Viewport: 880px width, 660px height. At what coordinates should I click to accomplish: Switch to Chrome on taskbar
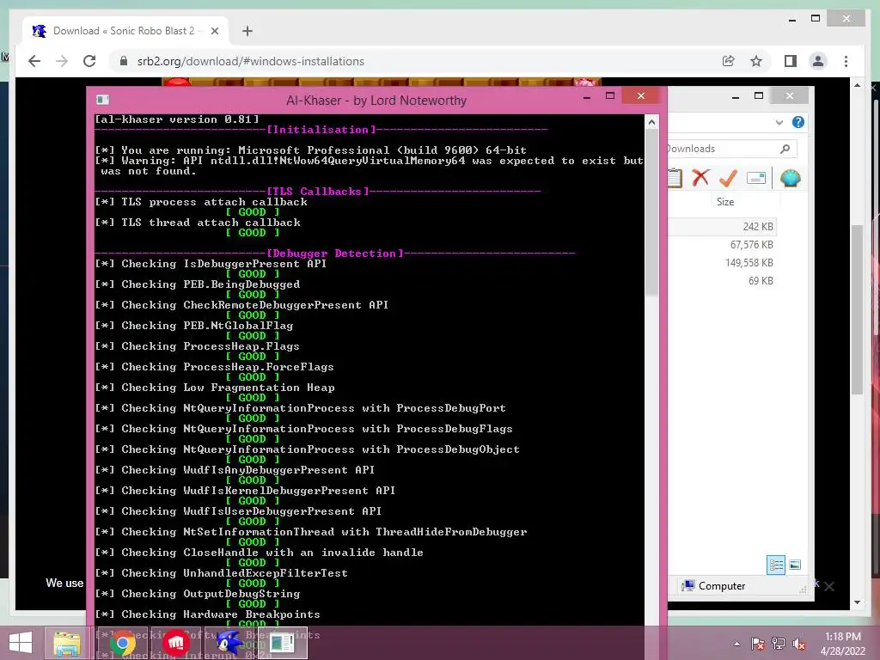(122, 643)
